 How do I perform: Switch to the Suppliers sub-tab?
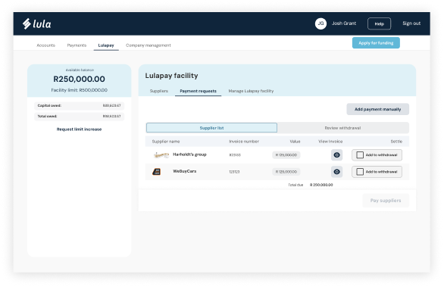tap(159, 91)
